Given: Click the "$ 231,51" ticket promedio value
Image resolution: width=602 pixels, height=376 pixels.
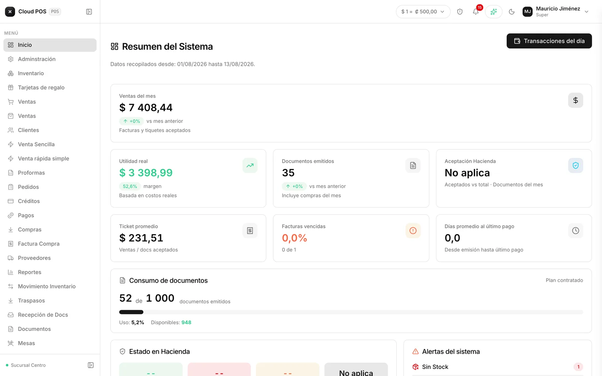Looking at the screenshot, I should click(x=141, y=238).
